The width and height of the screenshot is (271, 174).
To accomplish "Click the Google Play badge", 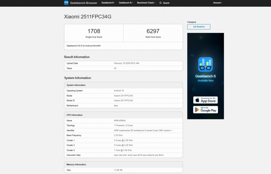I will [x=205, y=110].
